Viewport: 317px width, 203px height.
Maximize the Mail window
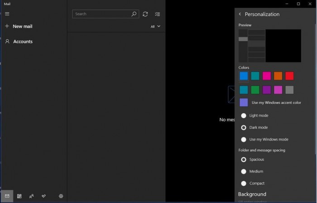click(298, 4)
